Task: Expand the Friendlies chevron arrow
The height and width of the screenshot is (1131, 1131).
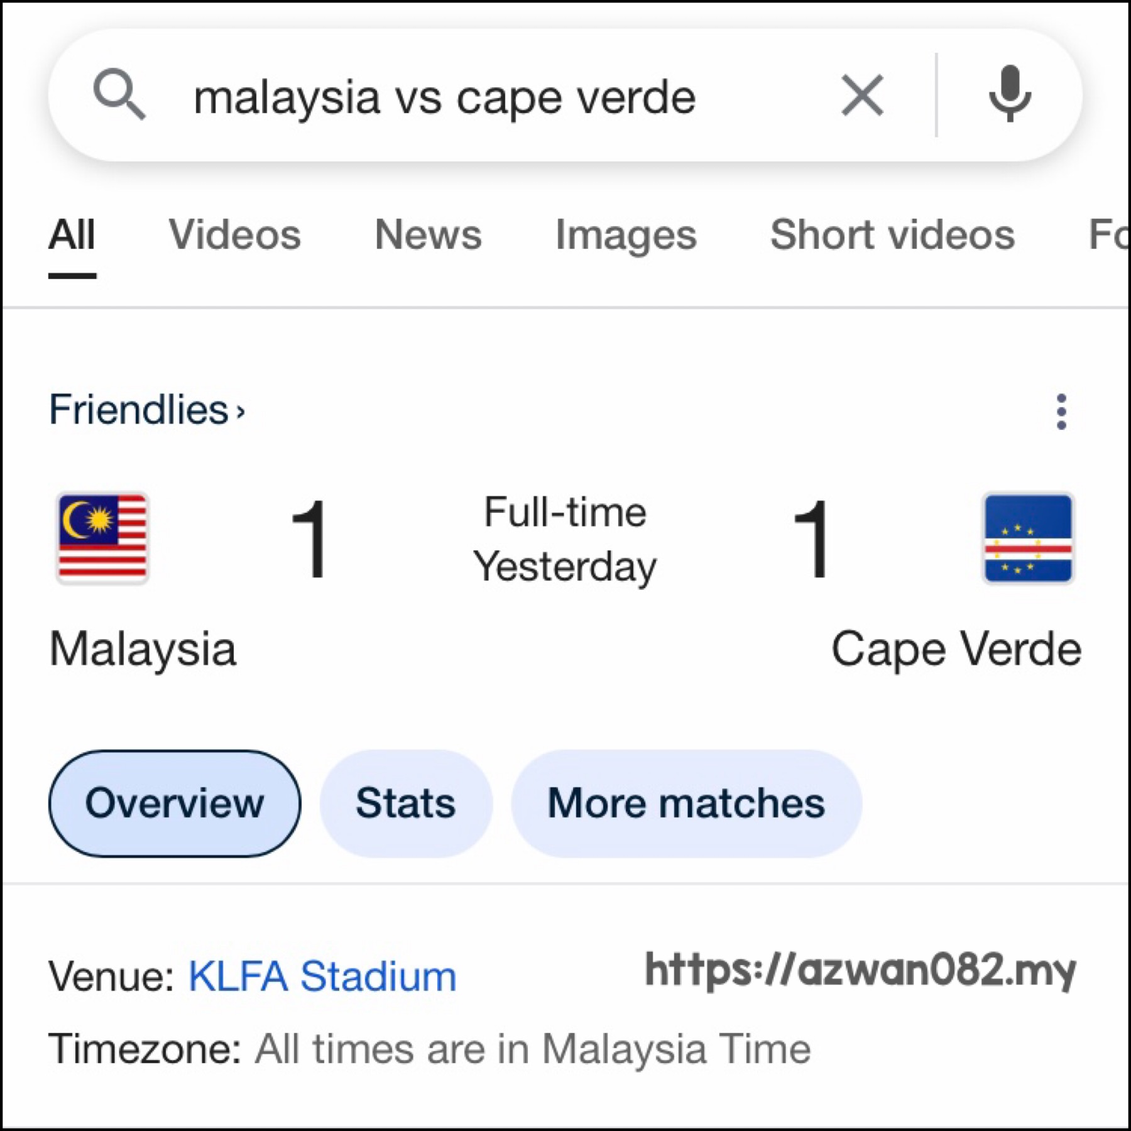Action: [240, 412]
